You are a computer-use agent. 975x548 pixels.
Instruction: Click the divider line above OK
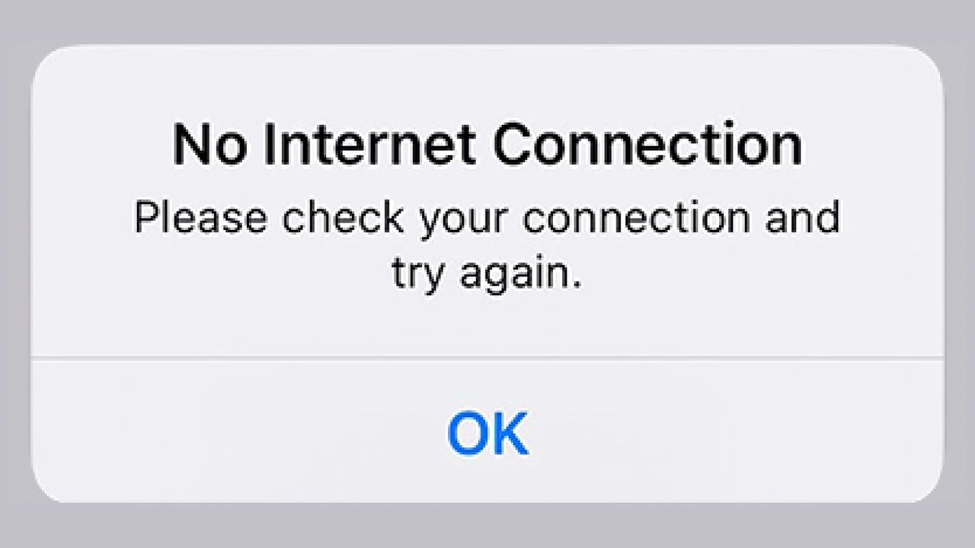point(487,355)
